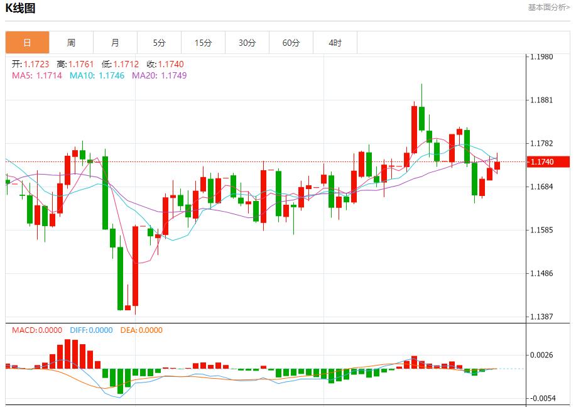Select the 月 monthly timeframe
The image size is (576, 407).
[115, 42]
